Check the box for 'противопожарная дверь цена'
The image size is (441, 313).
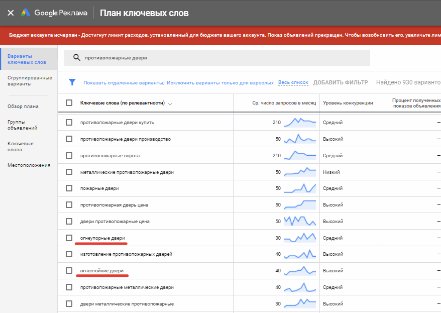point(69,204)
